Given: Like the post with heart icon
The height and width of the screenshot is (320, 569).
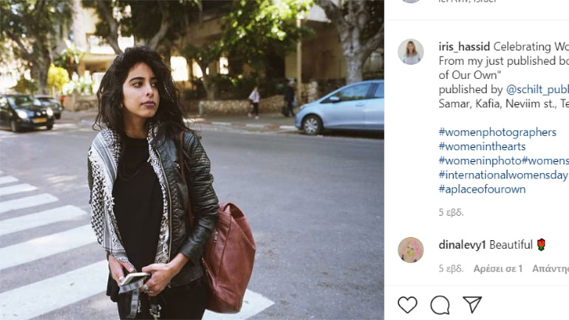Looking at the screenshot, I should (407, 304).
